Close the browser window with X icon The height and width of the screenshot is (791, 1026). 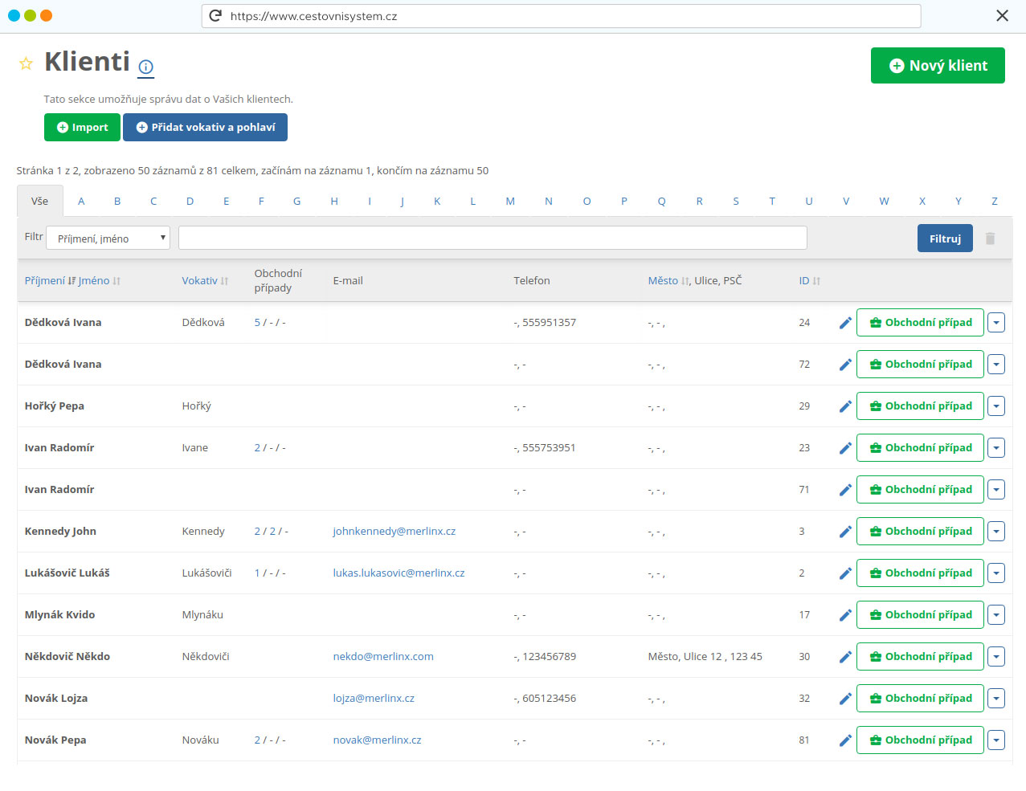[1002, 16]
